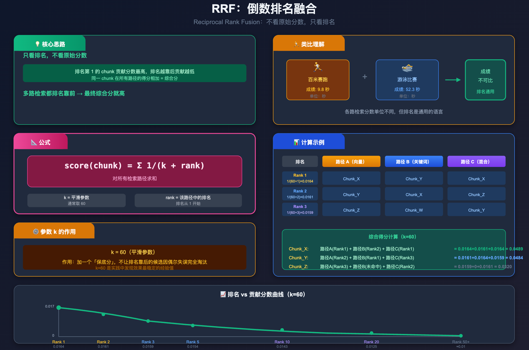Click the purple 路径 C（混合） header

pyautogui.click(x=476, y=161)
